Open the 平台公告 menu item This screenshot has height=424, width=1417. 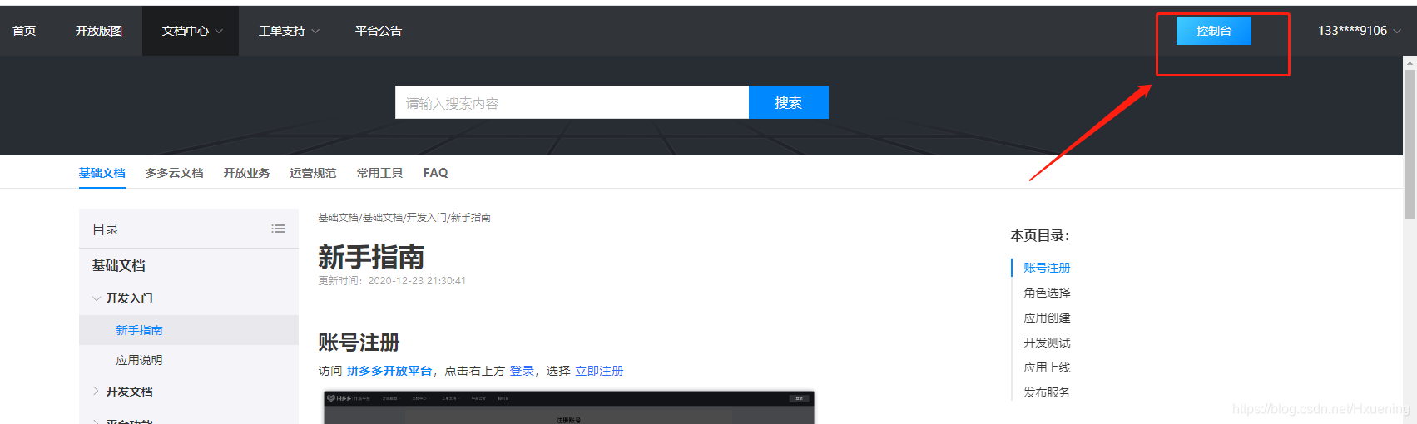379,31
